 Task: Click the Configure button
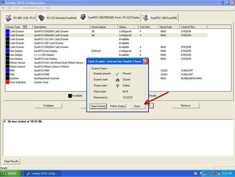[48, 105]
